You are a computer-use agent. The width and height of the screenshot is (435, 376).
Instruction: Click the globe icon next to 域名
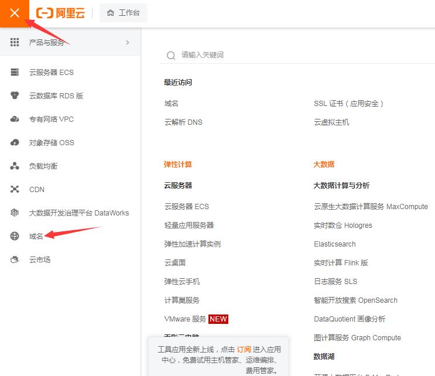pyautogui.click(x=15, y=236)
